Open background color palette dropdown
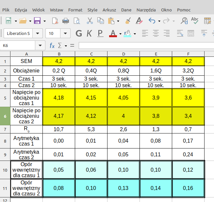214x202 pixels. click(x=135, y=34)
